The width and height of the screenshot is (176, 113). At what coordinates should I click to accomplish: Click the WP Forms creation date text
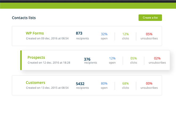tap(47, 38)
